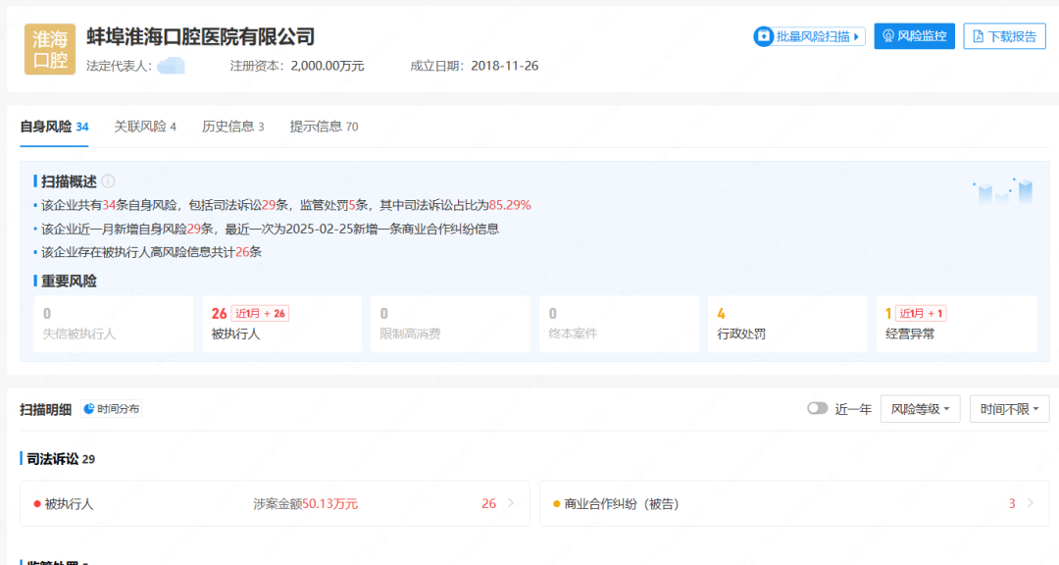Click the 淮海口腔 company logo
The image size is (1059, 565).
[50, 49]
